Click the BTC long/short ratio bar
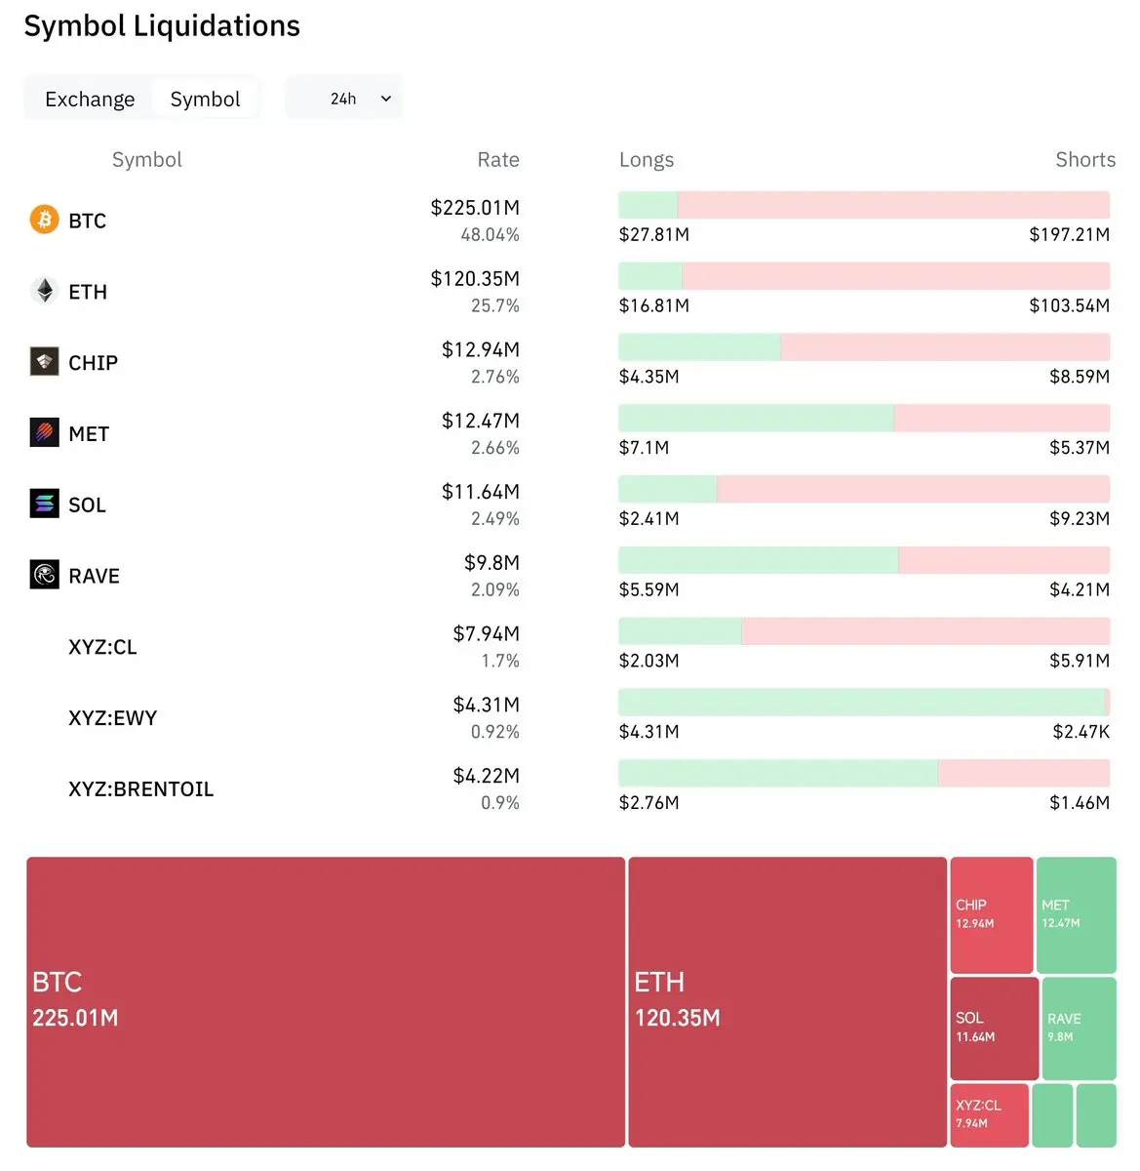Screen dimensions: 1140x1171 (x=863, y=205)
